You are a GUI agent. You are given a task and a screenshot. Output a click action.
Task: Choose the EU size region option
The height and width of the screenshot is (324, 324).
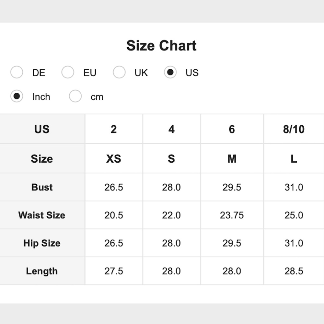(x=68, y=73)
